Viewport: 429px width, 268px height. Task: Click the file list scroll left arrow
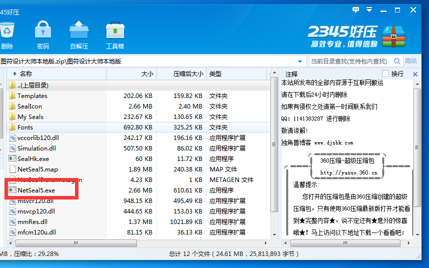(10, 243)
